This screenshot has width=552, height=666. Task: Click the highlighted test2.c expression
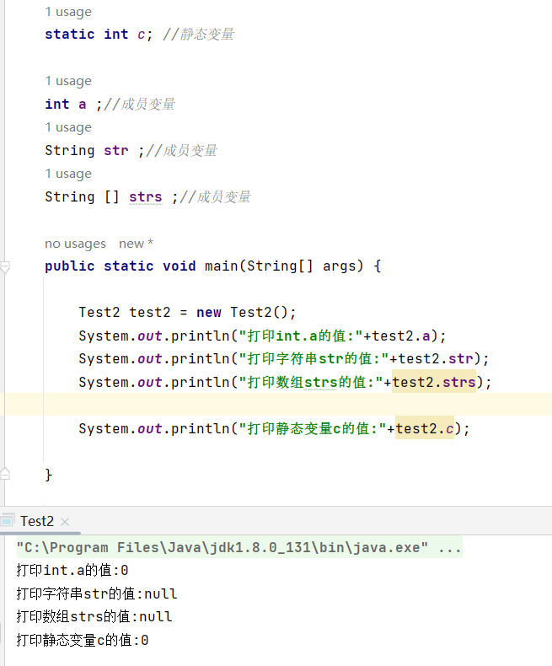pyautogui.click(x=424, y=428)
